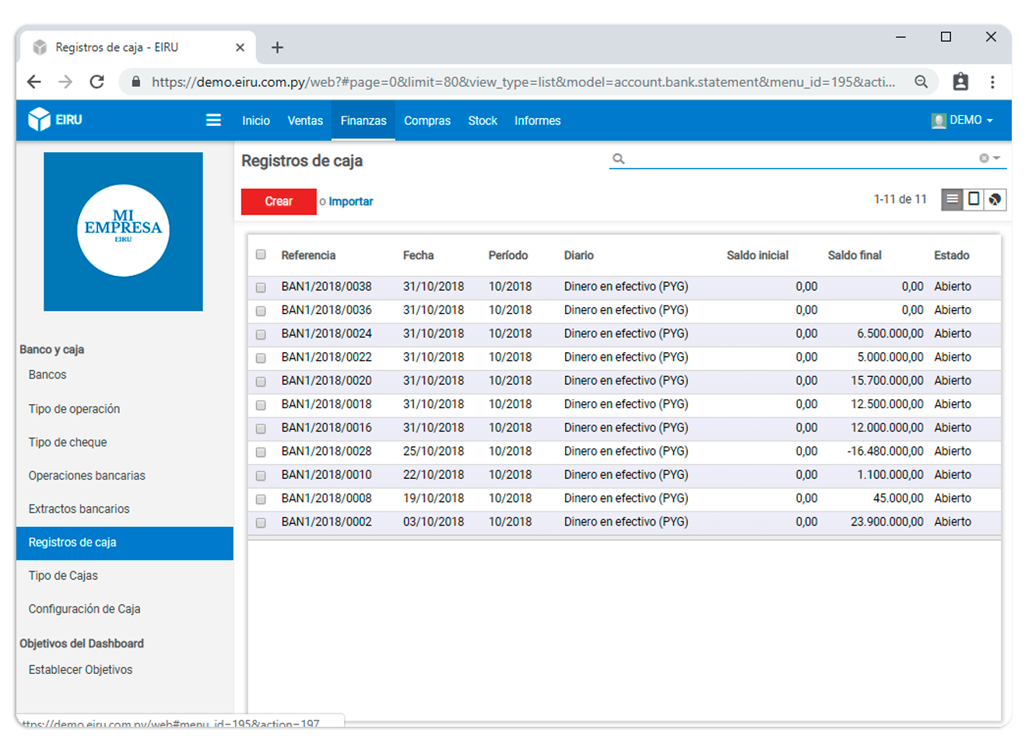Sort by the Fecha column header
1032x754 pixels.
419,255
